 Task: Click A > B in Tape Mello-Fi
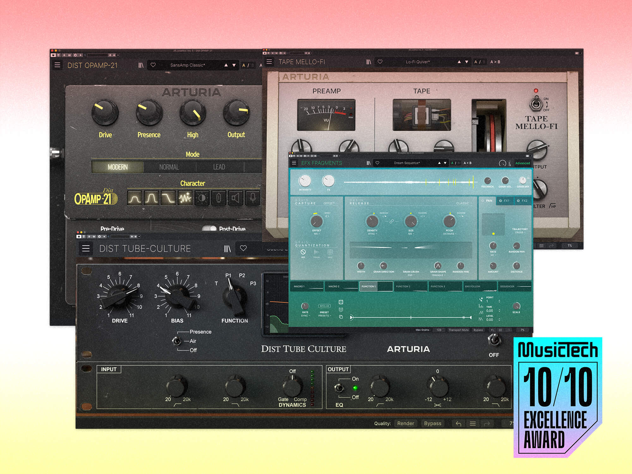coord(495,62)
